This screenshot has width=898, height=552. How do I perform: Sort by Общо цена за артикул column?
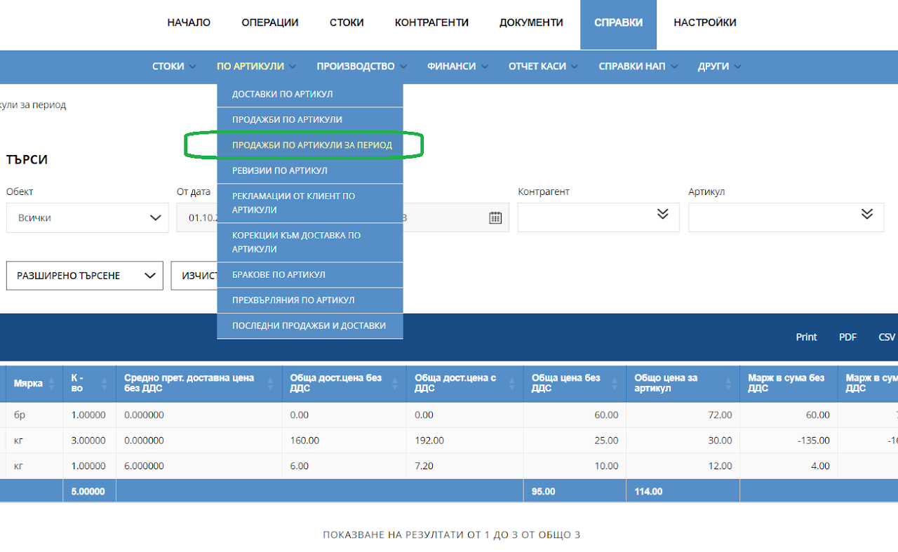730,384
